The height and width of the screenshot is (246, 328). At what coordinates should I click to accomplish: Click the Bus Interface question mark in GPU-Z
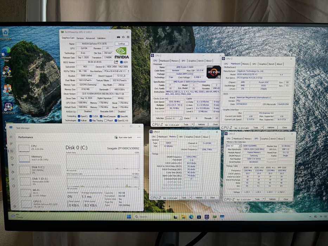pyautogui.click(x=128, y=71)
